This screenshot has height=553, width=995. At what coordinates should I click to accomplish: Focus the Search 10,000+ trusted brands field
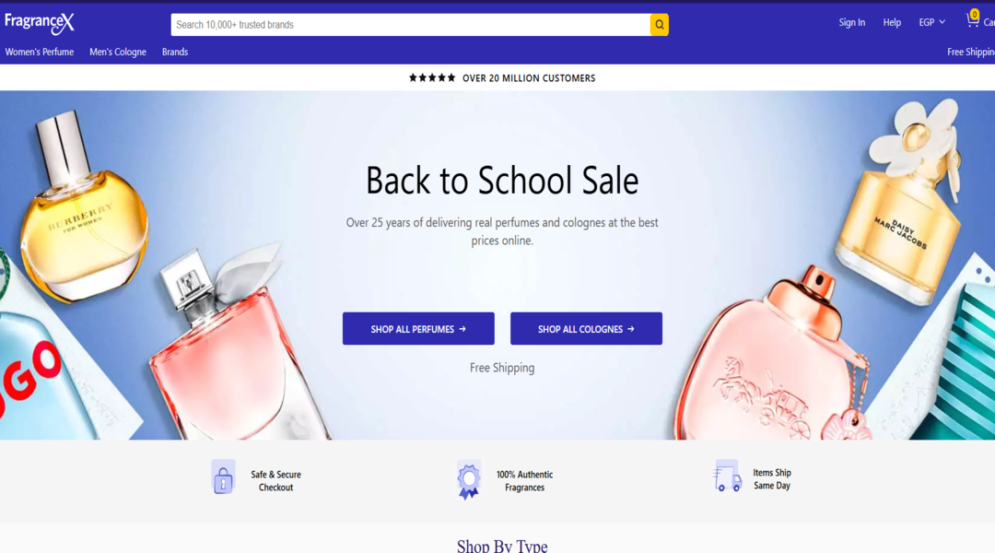coord(410,25)
